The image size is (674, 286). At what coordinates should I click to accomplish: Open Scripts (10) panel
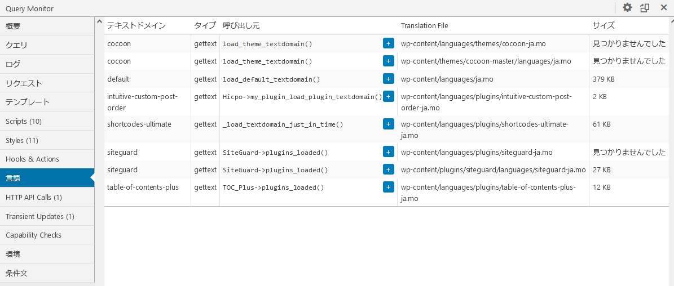tap(47, 121)
